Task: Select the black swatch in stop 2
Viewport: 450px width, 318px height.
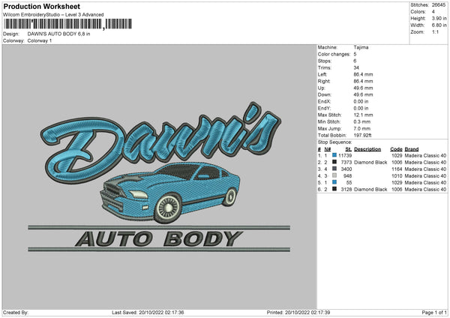Action: pos(334,161)
